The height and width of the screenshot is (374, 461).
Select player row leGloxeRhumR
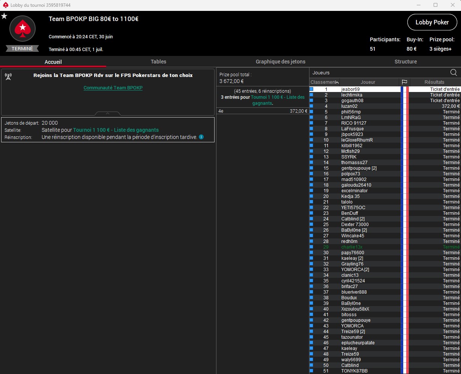point(385,140)
